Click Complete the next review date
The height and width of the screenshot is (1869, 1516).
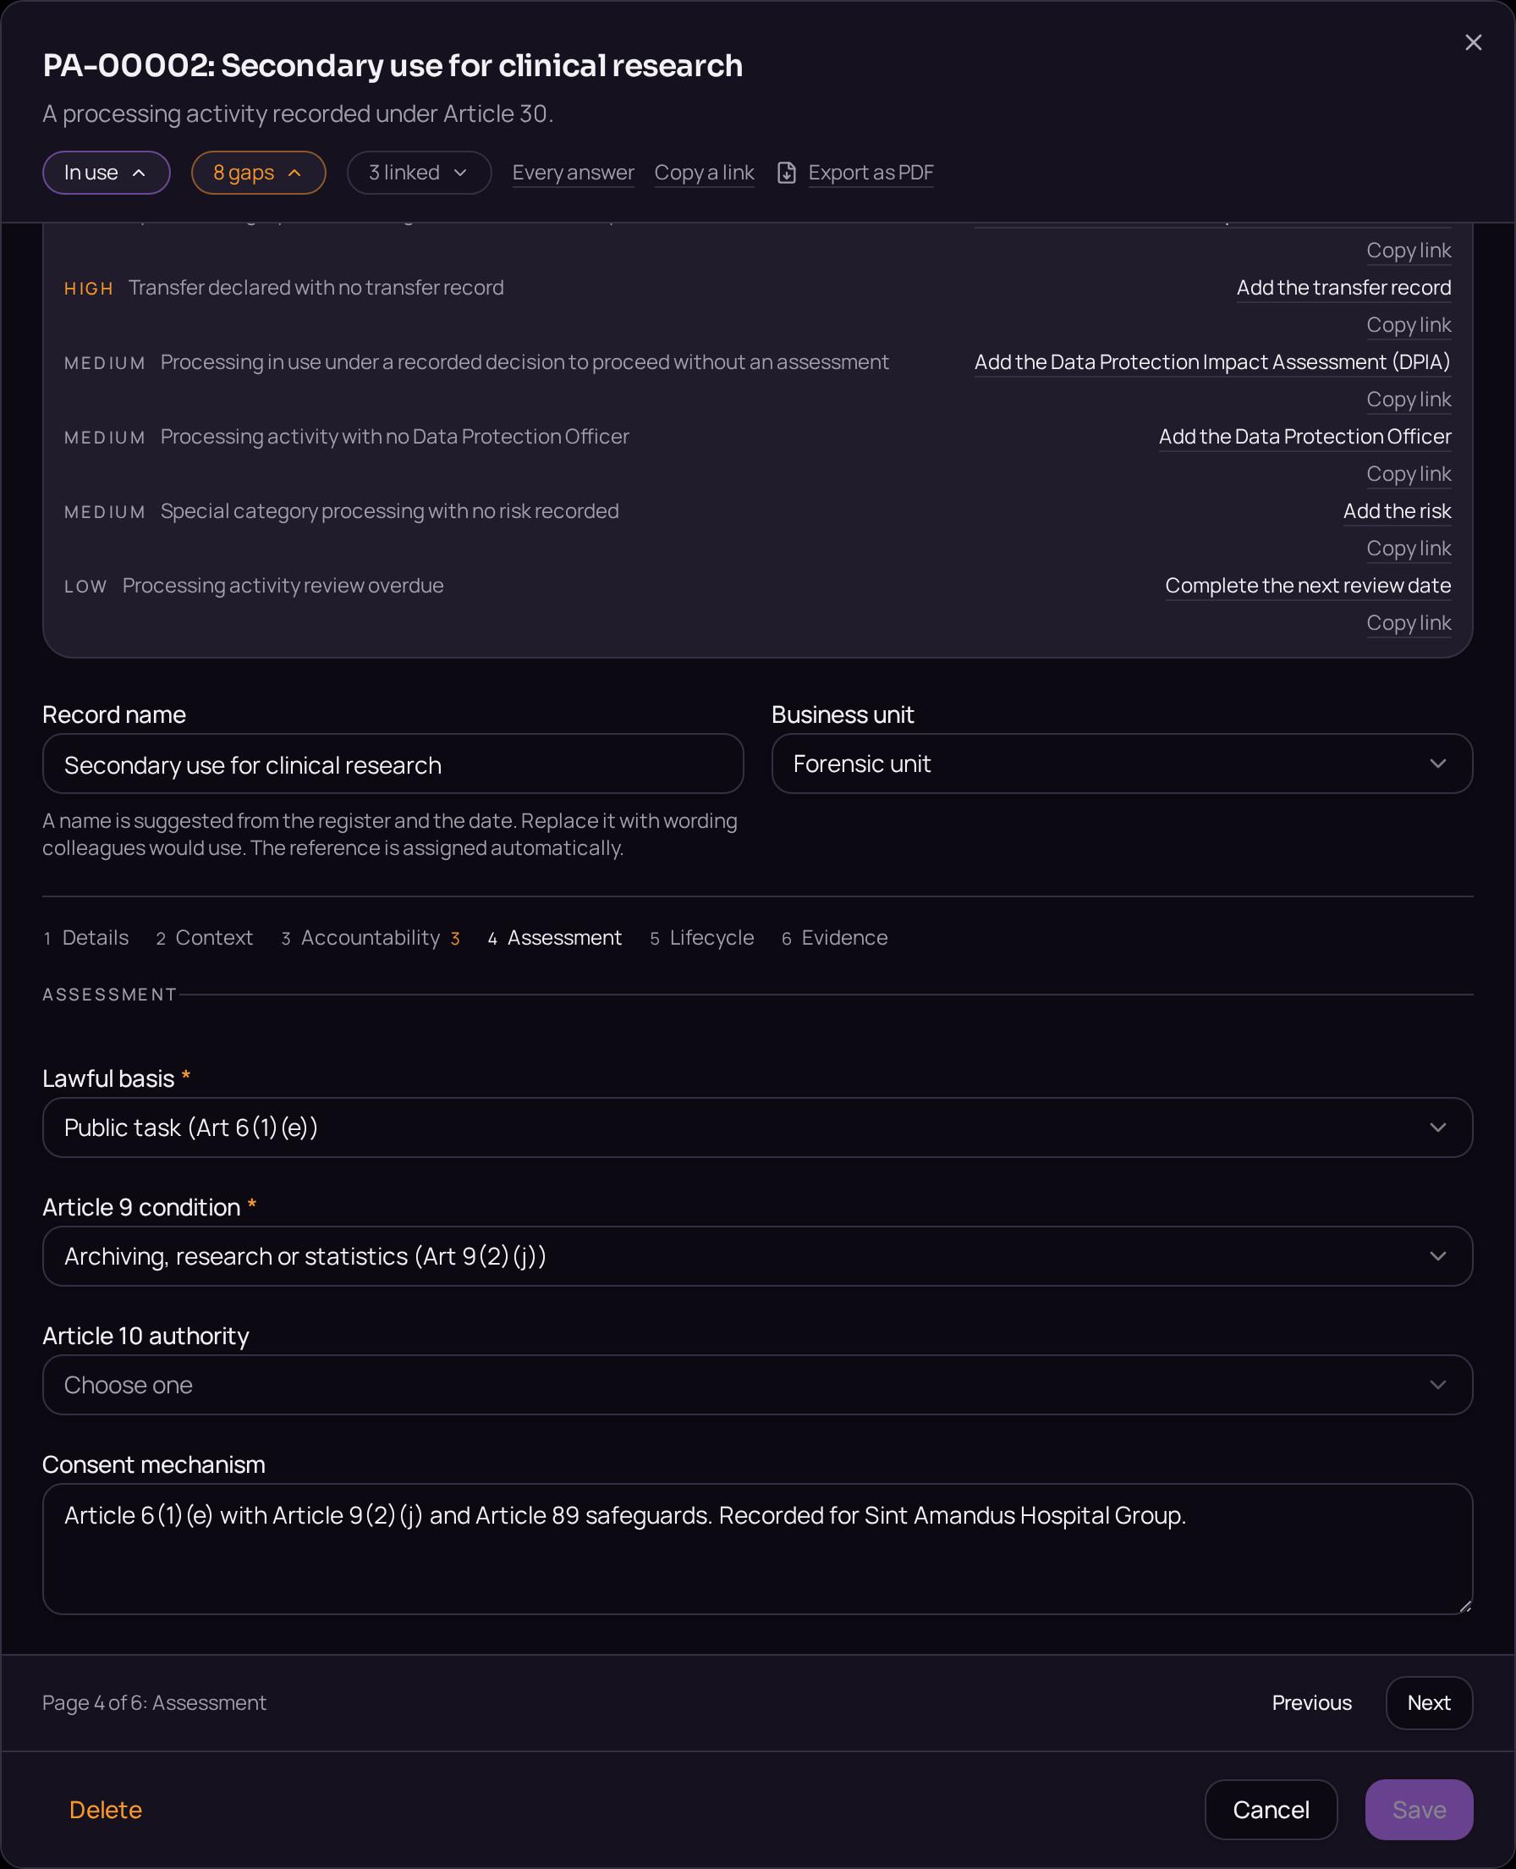tap(1308, 586)
